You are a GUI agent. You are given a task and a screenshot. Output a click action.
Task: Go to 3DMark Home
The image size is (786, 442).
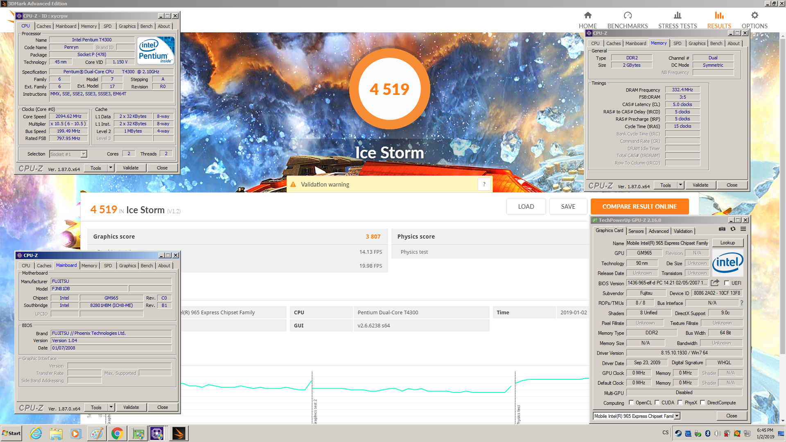click(x=587, y=20)
